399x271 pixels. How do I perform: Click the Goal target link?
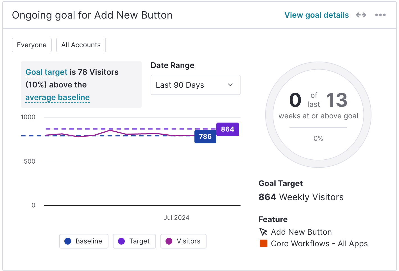point(46,72)
